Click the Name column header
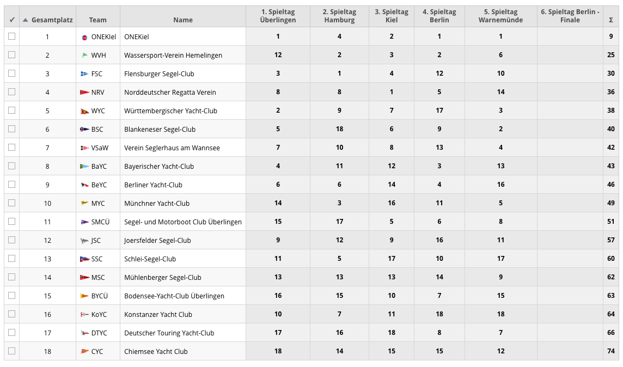Image resolution: width=623 pixels, height=367 pixels. pos(183,20)
